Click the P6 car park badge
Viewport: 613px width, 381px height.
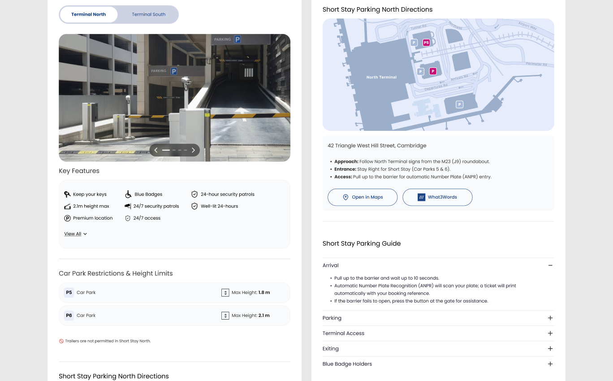click(69, 315)
